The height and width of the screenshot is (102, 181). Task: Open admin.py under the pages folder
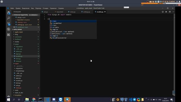coord(19,52)
